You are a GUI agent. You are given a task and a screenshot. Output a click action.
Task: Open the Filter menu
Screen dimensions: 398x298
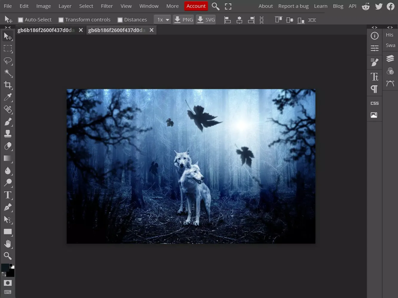pos(107,6)
